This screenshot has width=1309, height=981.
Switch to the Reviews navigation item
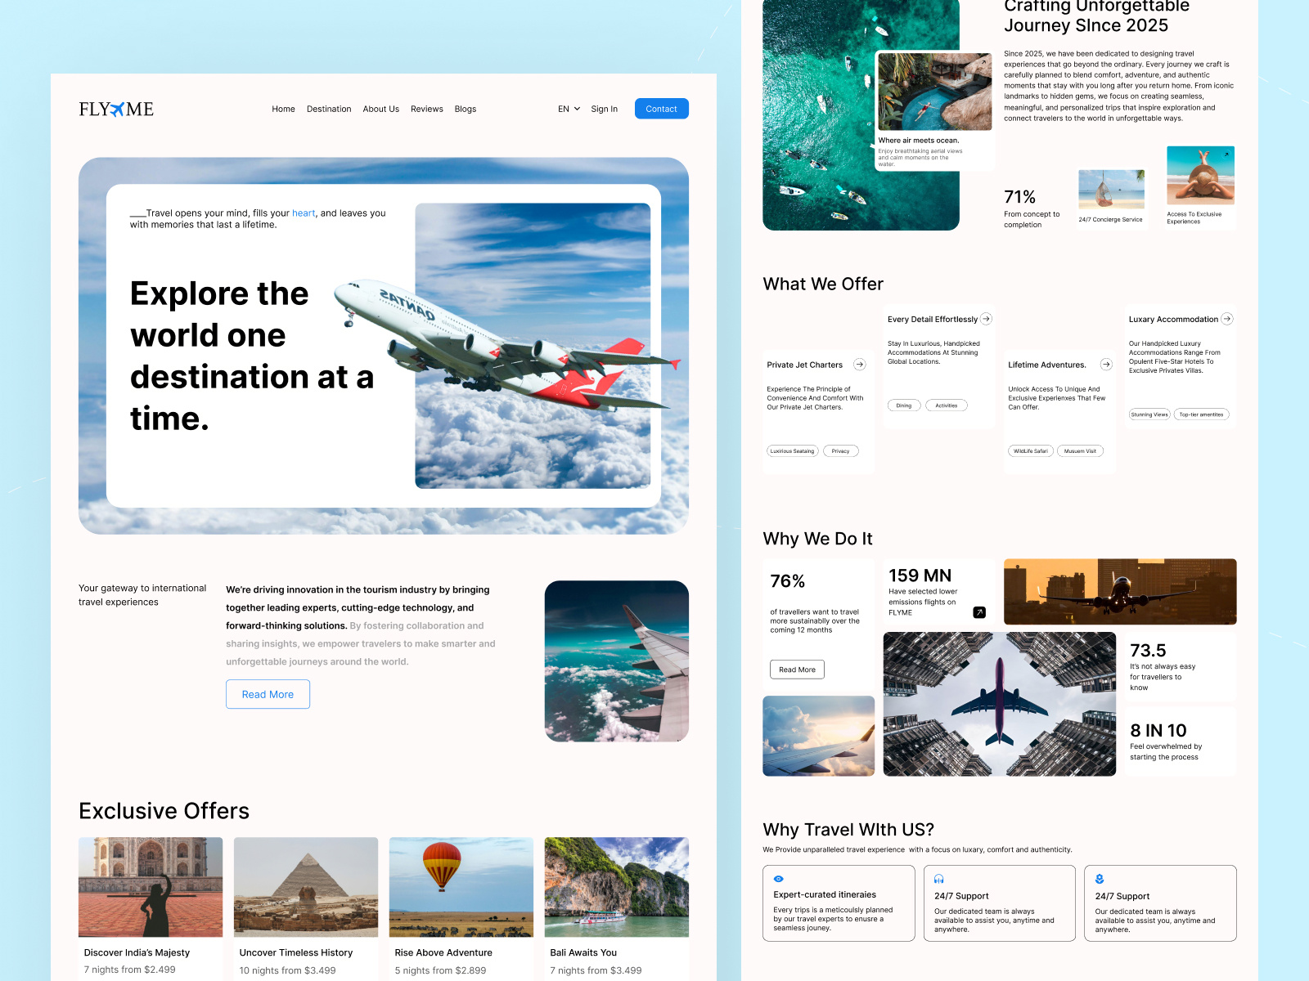click(x=426, y=109)
